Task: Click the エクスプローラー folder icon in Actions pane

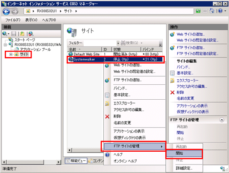Action: [x=172, y=81]
